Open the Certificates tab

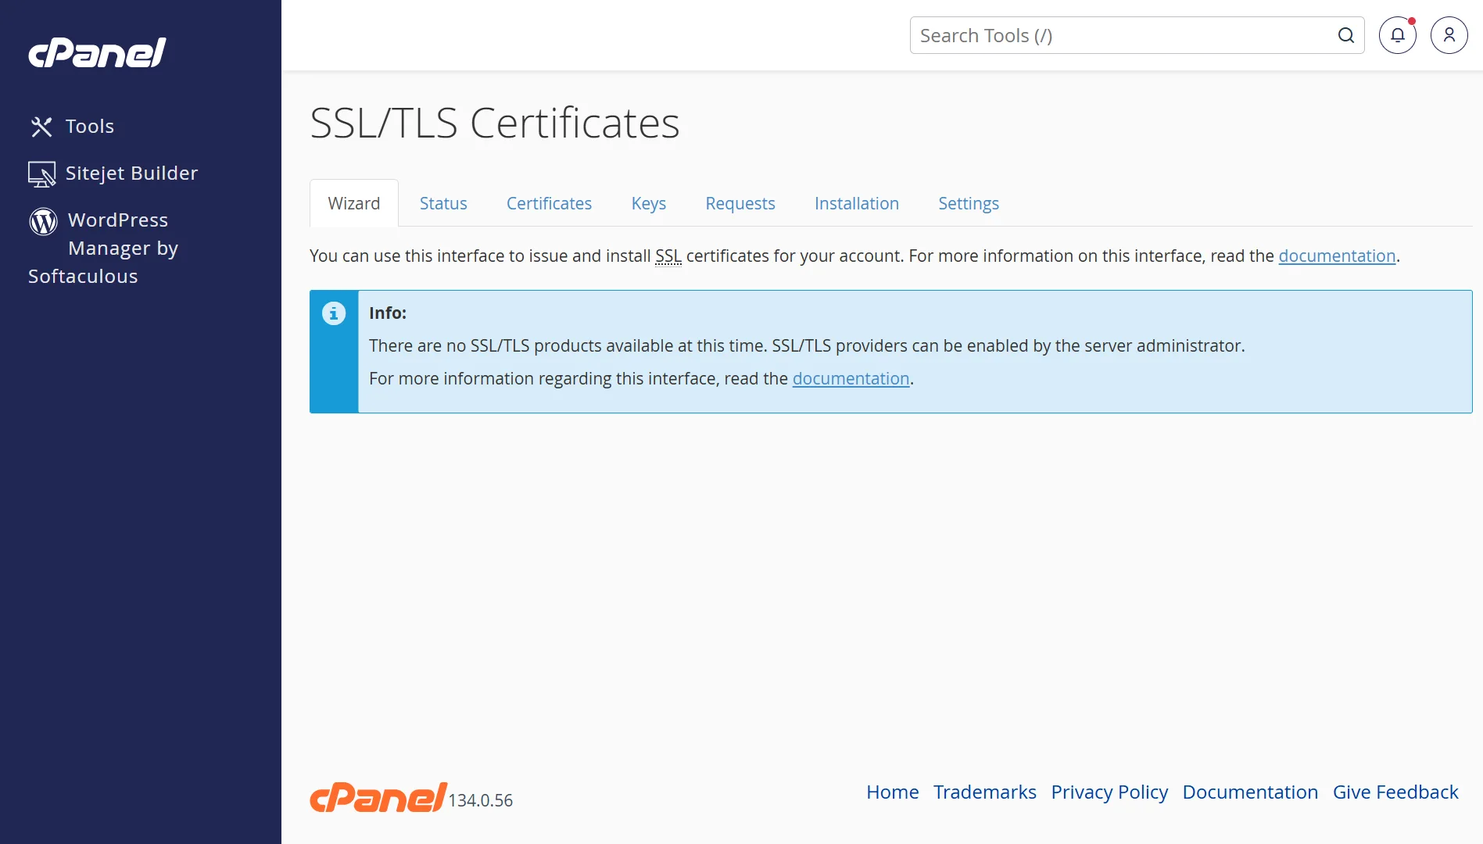click(549, 203)
